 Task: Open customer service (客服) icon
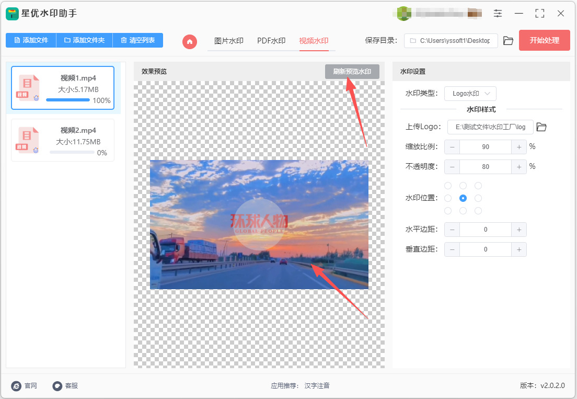[57, 386]
